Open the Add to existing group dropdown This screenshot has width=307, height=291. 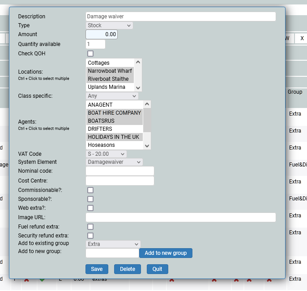[113, 244]
